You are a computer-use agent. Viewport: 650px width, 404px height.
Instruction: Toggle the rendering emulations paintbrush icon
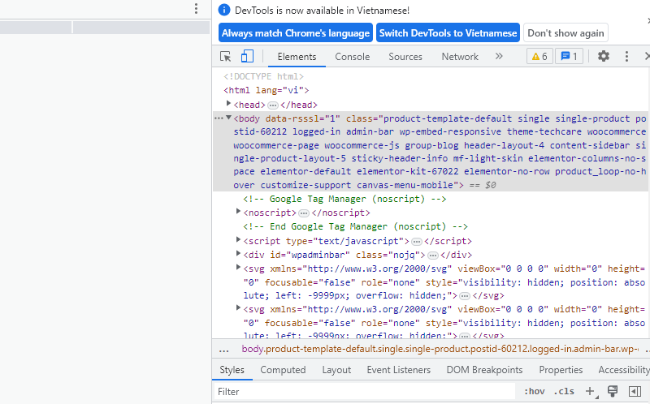(x=613, y=391)
